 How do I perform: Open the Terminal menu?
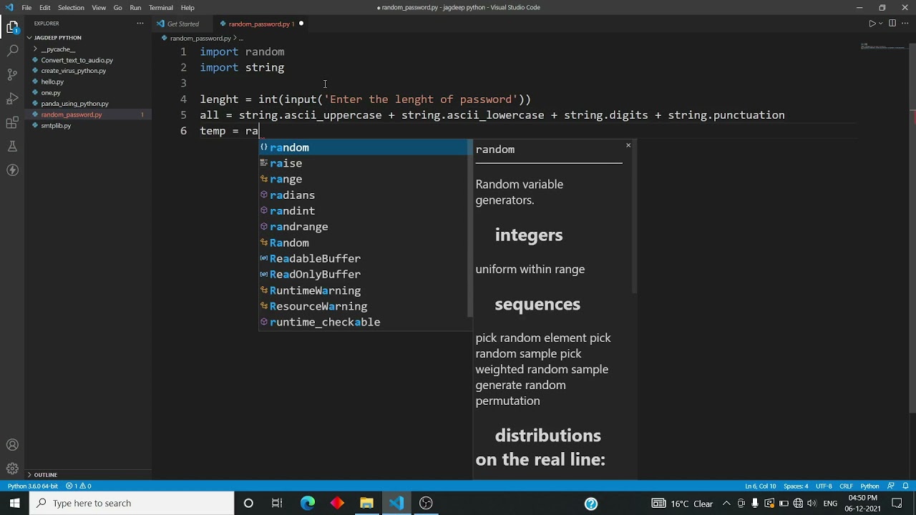pyautogui.click(x=160, y=7)
